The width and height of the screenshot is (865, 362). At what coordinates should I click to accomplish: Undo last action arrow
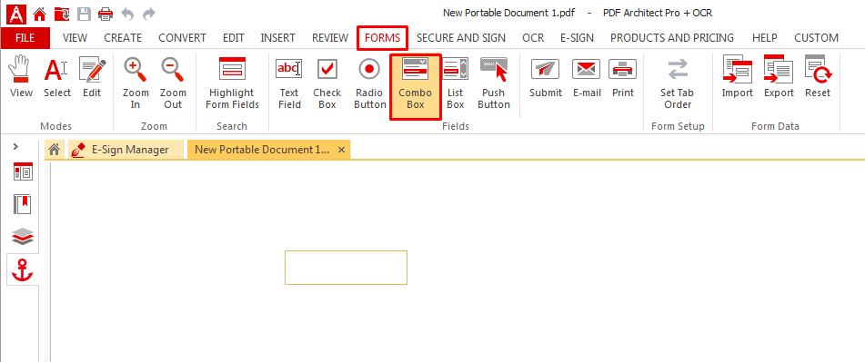pos(127,14)
